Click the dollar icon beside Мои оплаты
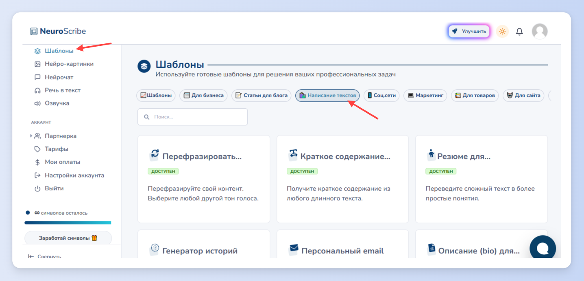Image resolution: width=584 pixels, height=281 pixels. pyautogui.click(x=37, y=162)
